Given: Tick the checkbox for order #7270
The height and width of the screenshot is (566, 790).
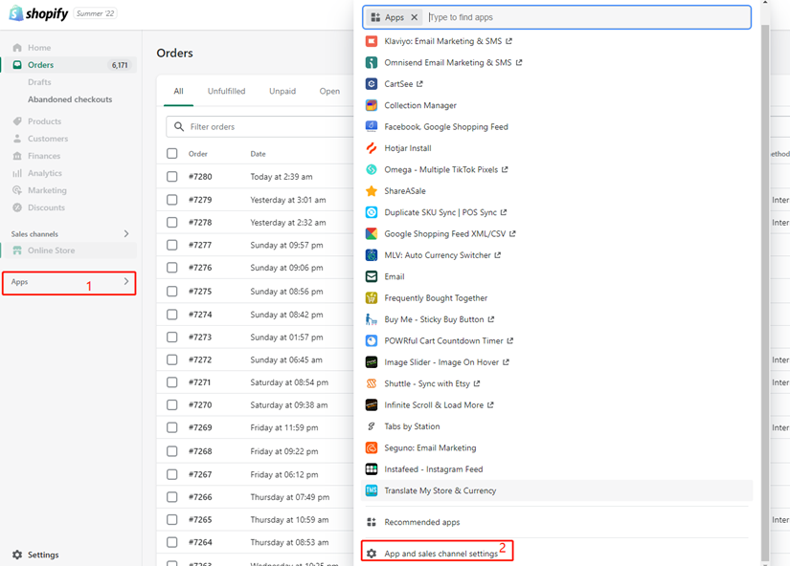Looking at the screenshot, I should click(171, 405).
